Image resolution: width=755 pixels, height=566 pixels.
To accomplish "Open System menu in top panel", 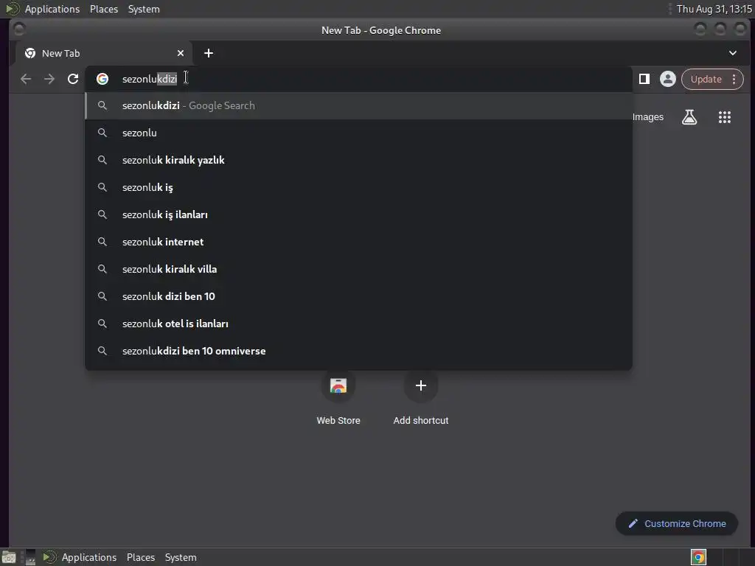I will pyautogui.click(x=144, y=9).
